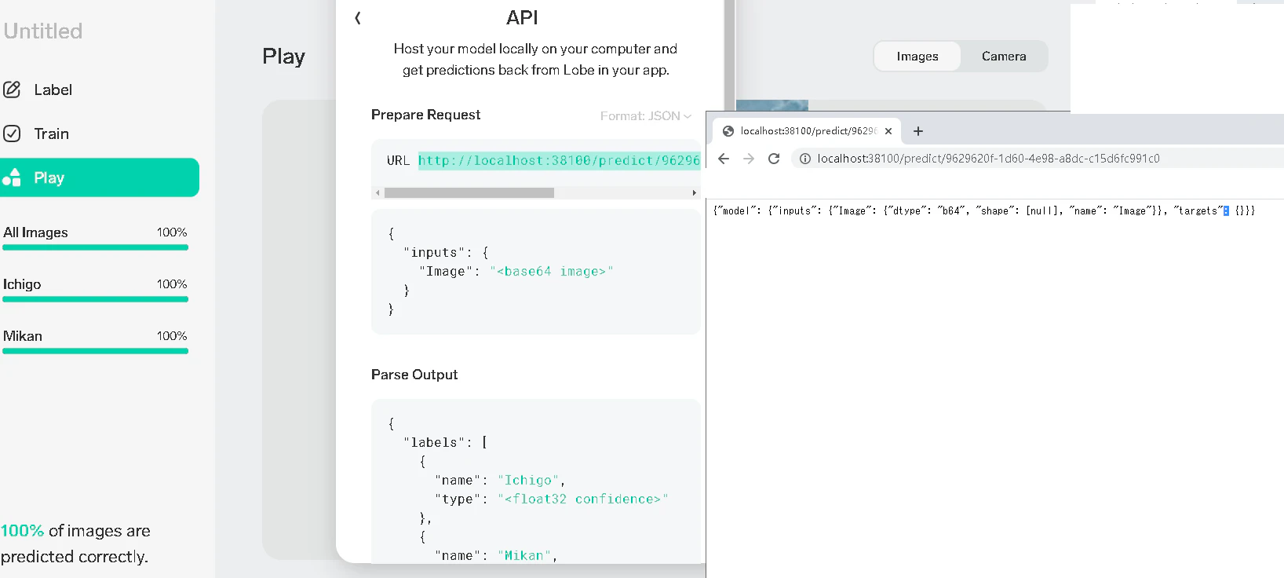Click the browser forward arrow
This screenshot has height=578, width=1284.
[749, 159]
